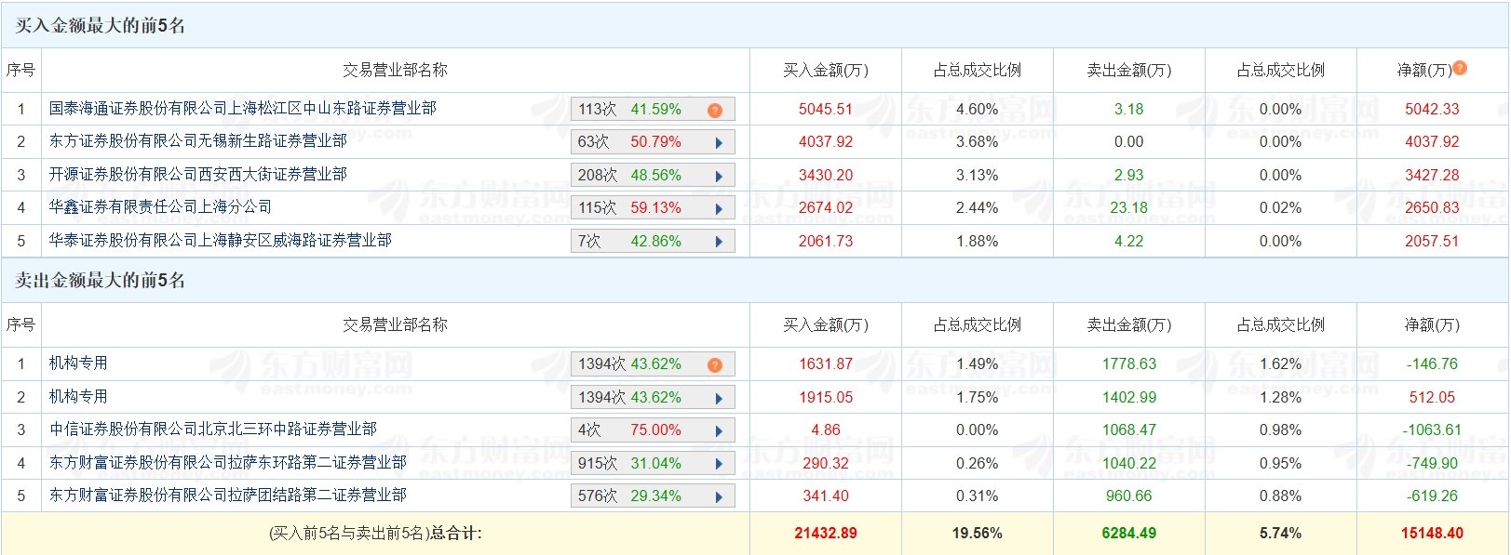Open 华鑫证券有限责任公司上海分公司 link

click(x=161, y=206)
